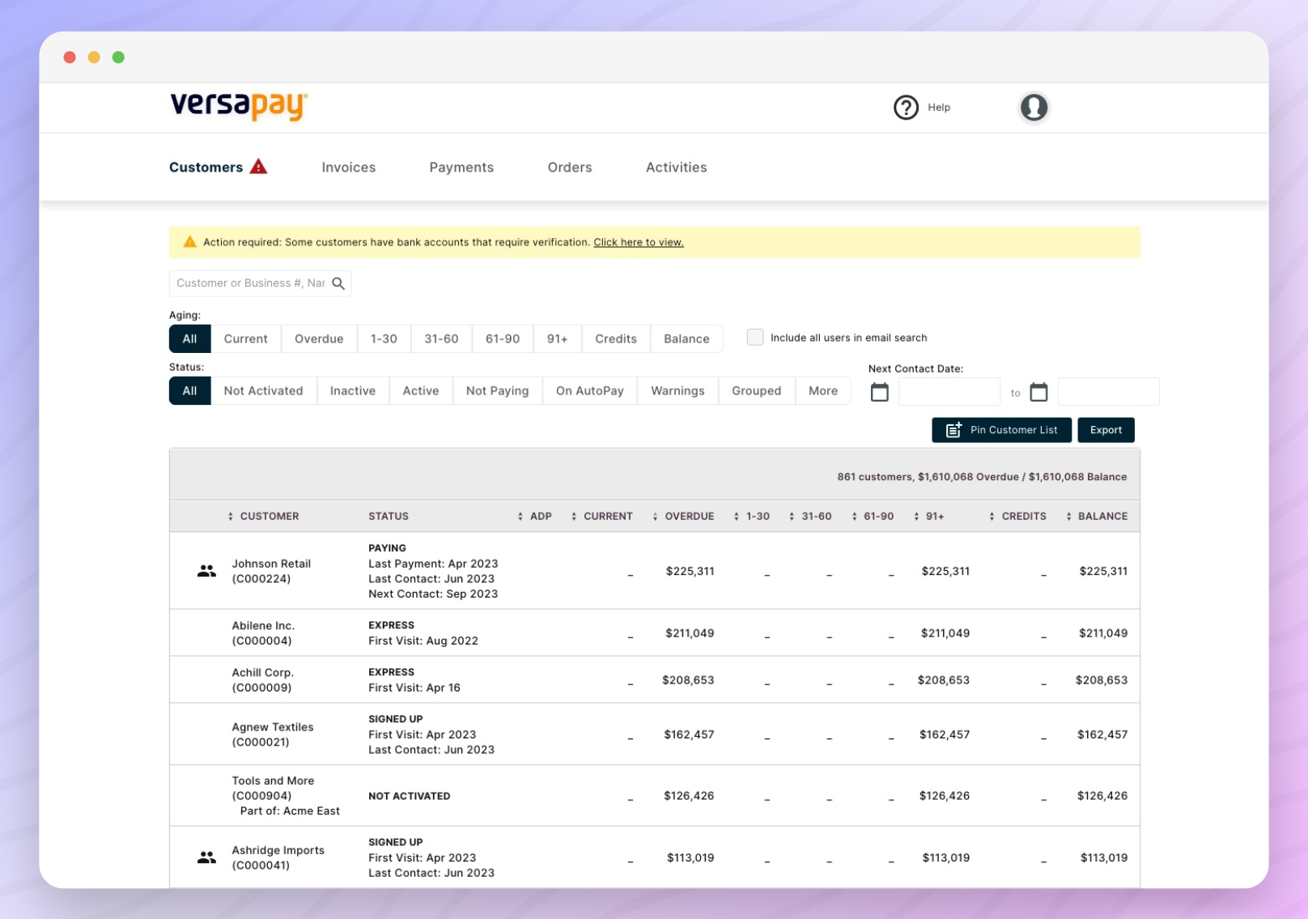Open the Ashridge Imports (C000041) customer

278,857
